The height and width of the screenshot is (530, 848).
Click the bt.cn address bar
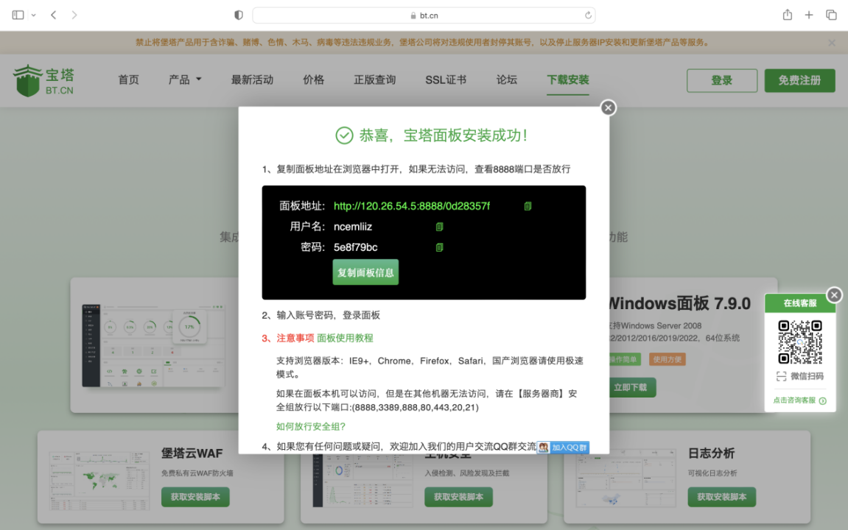[424, 15]
